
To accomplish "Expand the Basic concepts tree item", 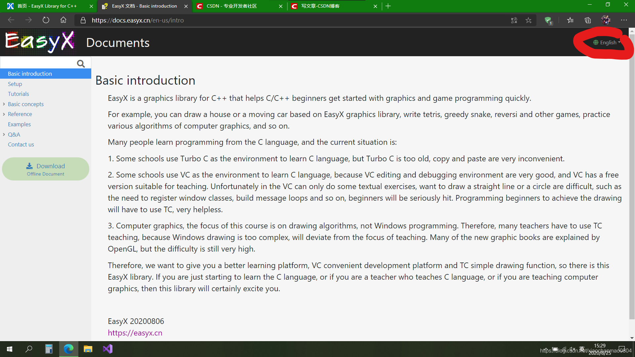I will point(4,104).
